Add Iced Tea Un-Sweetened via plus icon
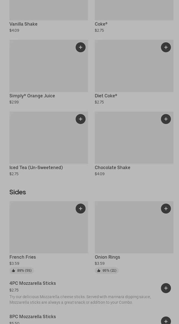 (81, 119)
